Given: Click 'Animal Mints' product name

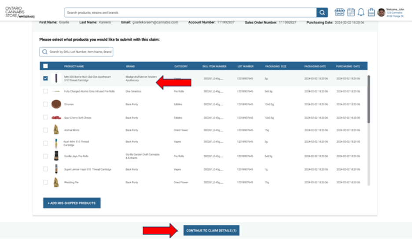Looking at the screenshot, I should (71, 130).
